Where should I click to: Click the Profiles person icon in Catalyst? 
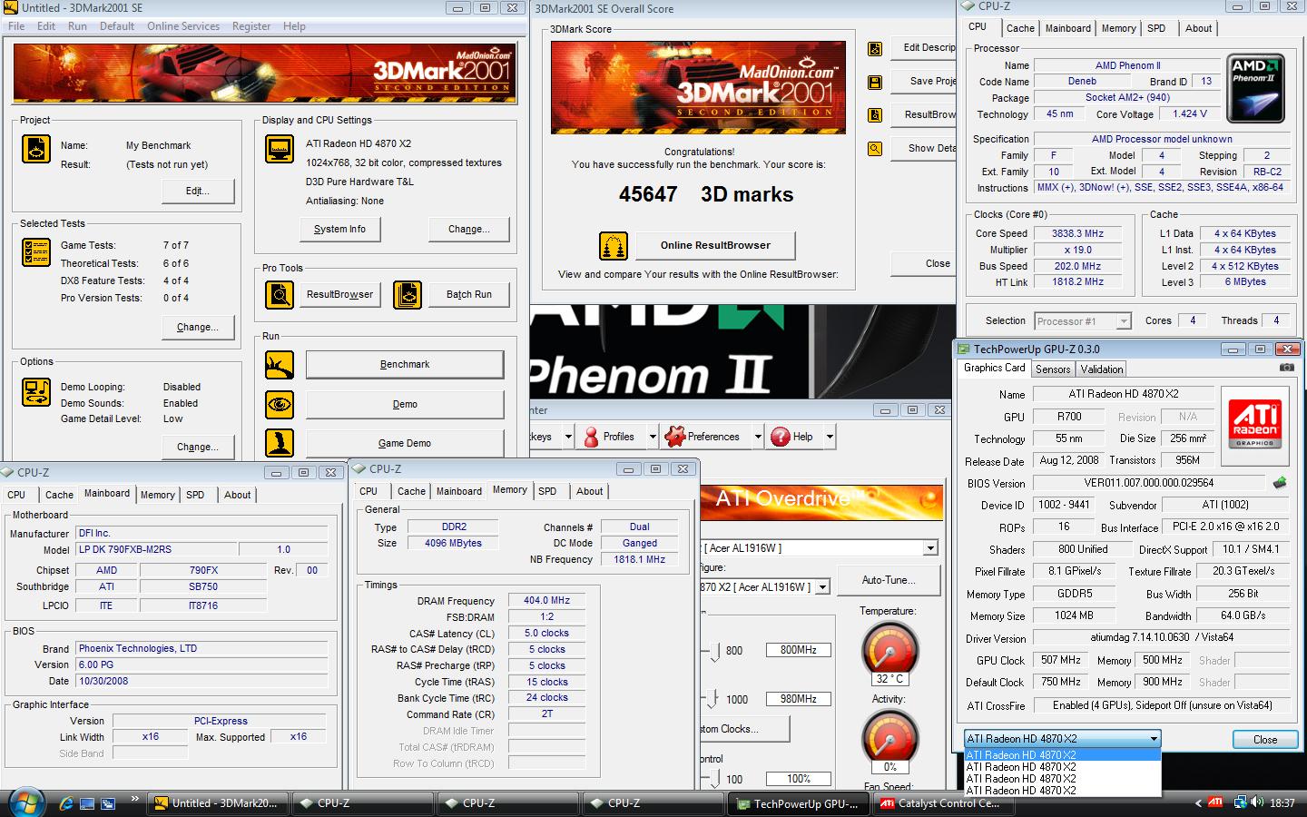(x=591, y=437)
